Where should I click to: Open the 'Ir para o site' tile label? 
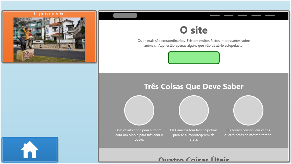coord(49,14)
